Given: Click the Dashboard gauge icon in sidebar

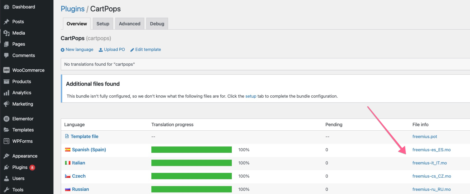Looking at the screenshot, I should pyautogui.click(x=7, y=7).
